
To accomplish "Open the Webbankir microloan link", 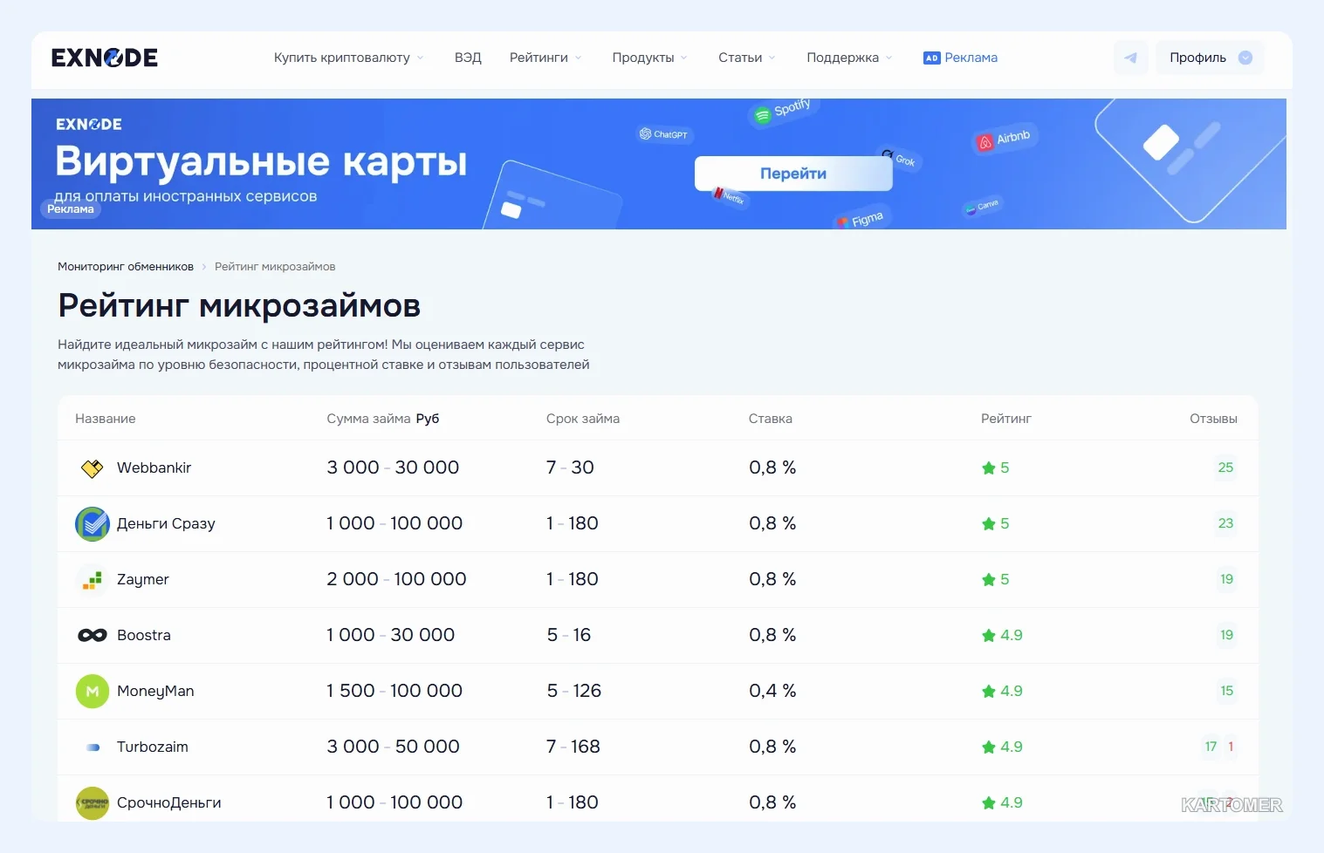I will [x=154, y=468].
